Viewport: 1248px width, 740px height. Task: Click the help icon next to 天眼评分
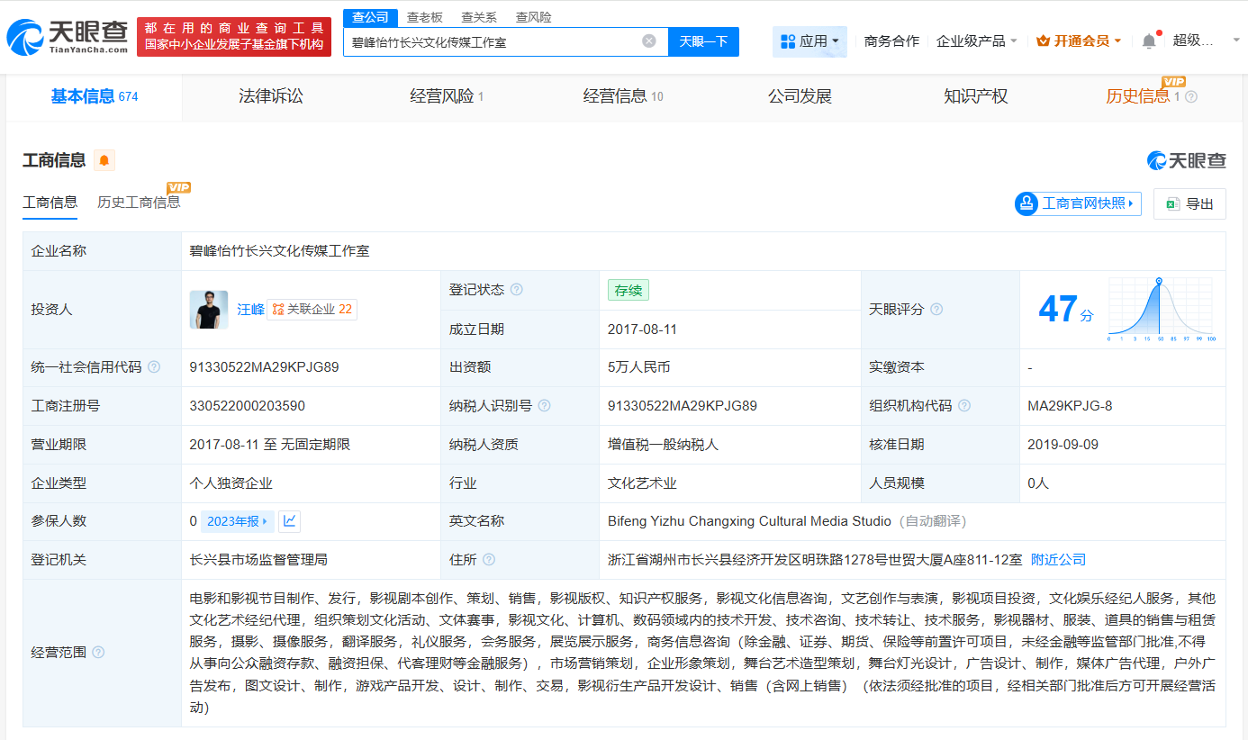pos(936,309)
